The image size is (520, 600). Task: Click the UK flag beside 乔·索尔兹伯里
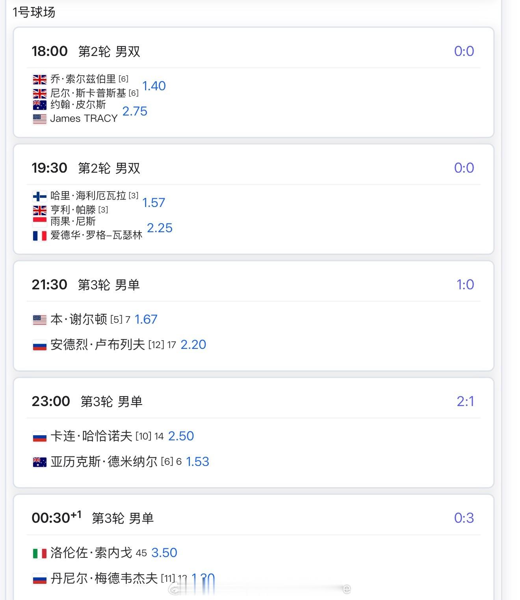(x=39, y=80)
